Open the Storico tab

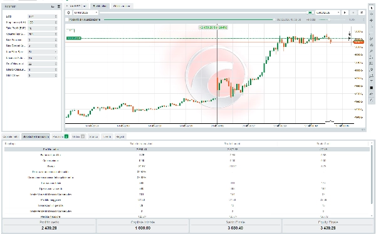pyautogui.click(x=93, y=136)
